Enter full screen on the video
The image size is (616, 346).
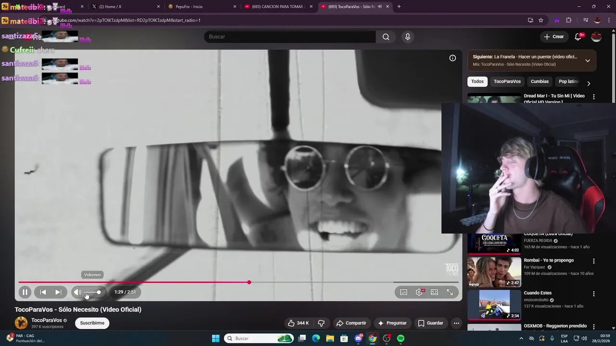coord(450,292)
